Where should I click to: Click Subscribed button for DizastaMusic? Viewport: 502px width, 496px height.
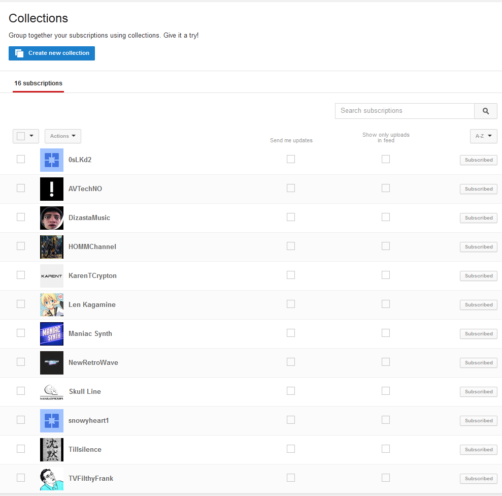pyautogui.click(x=479, y=218)
